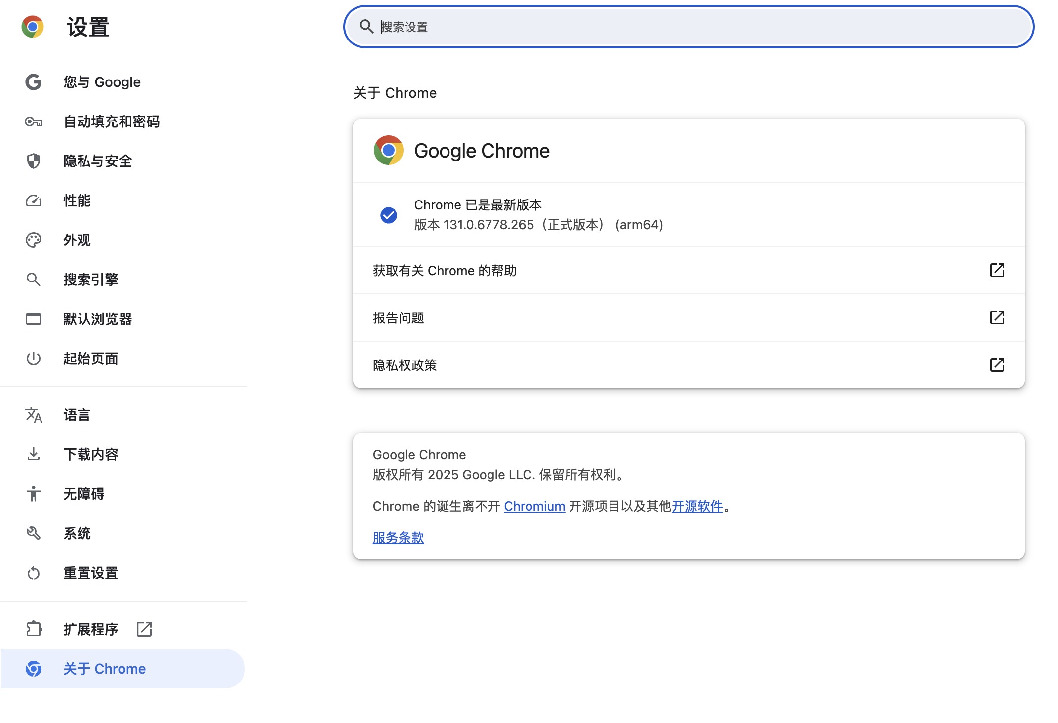
Task: Open 扩展程序 page from sidebar
Action: click(123, 629)
